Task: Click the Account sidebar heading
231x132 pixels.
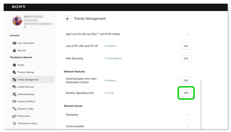Action: (15, 35)
